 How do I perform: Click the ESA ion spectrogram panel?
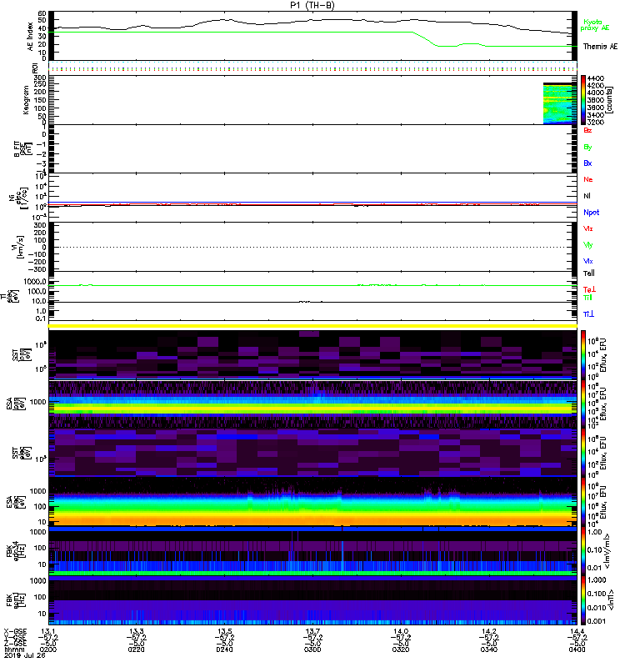(312, 404)
